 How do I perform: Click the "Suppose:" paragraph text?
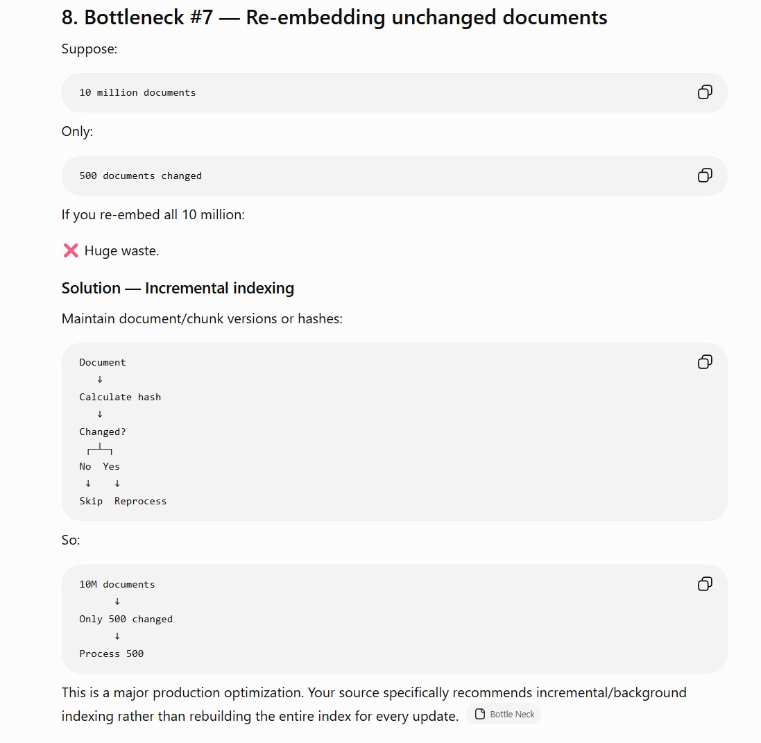click(89, 49)
